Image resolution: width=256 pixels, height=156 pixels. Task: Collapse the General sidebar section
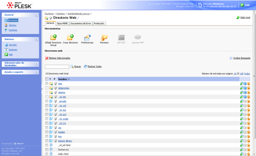point(36,15)
